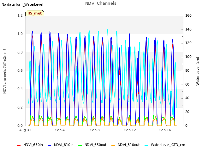202x151 pixels.
Task: Click the blue NDVI_810in legend swatch
Action: pos(50,145)
